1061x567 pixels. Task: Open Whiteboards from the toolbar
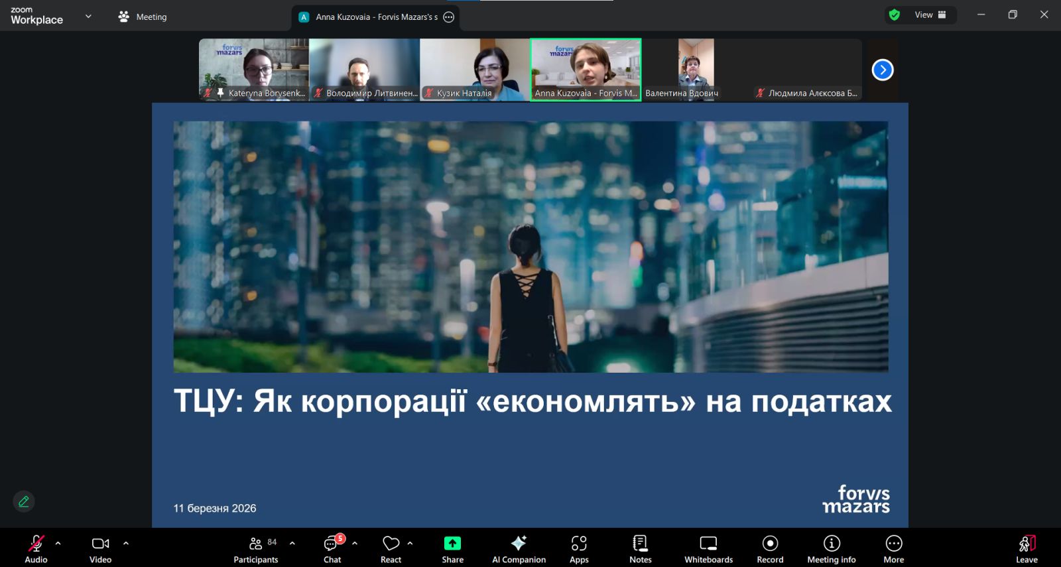pyautogui.click(x=708, y=548)
